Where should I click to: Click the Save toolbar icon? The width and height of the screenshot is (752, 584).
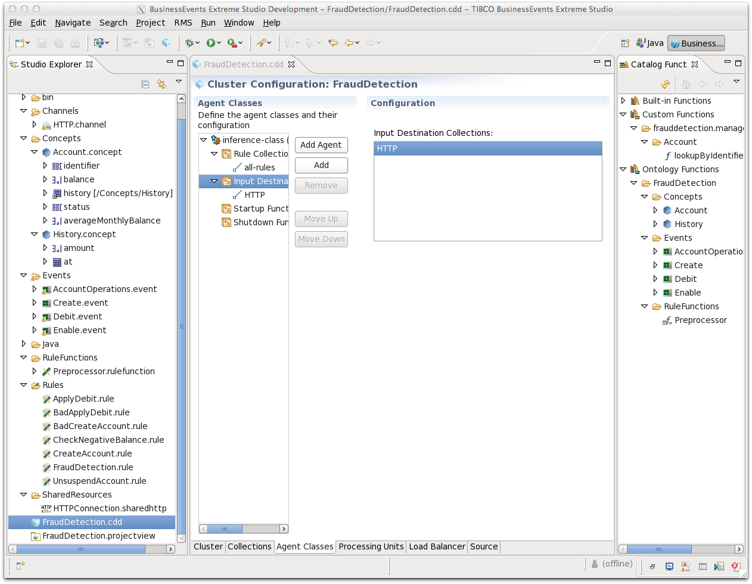42,43
